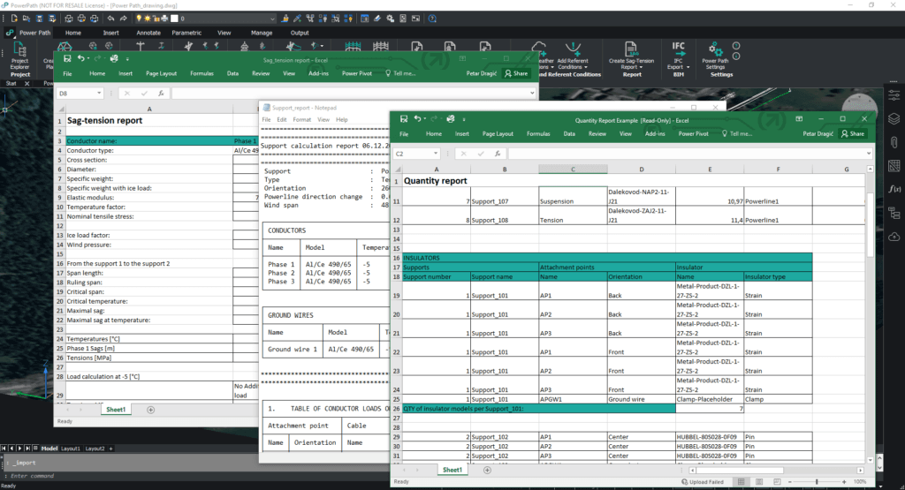Click Tell me search in Quantity Report Excel

pyautogui.click(x=738, y=133)
